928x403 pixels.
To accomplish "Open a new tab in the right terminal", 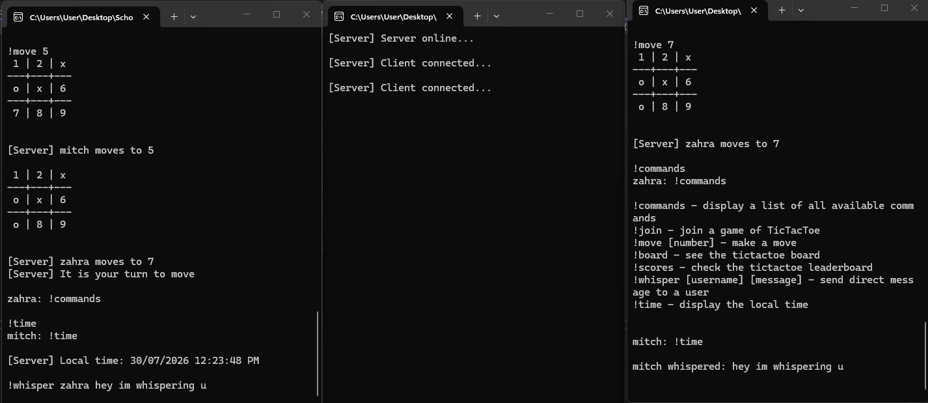I will (x=782, y=10).
